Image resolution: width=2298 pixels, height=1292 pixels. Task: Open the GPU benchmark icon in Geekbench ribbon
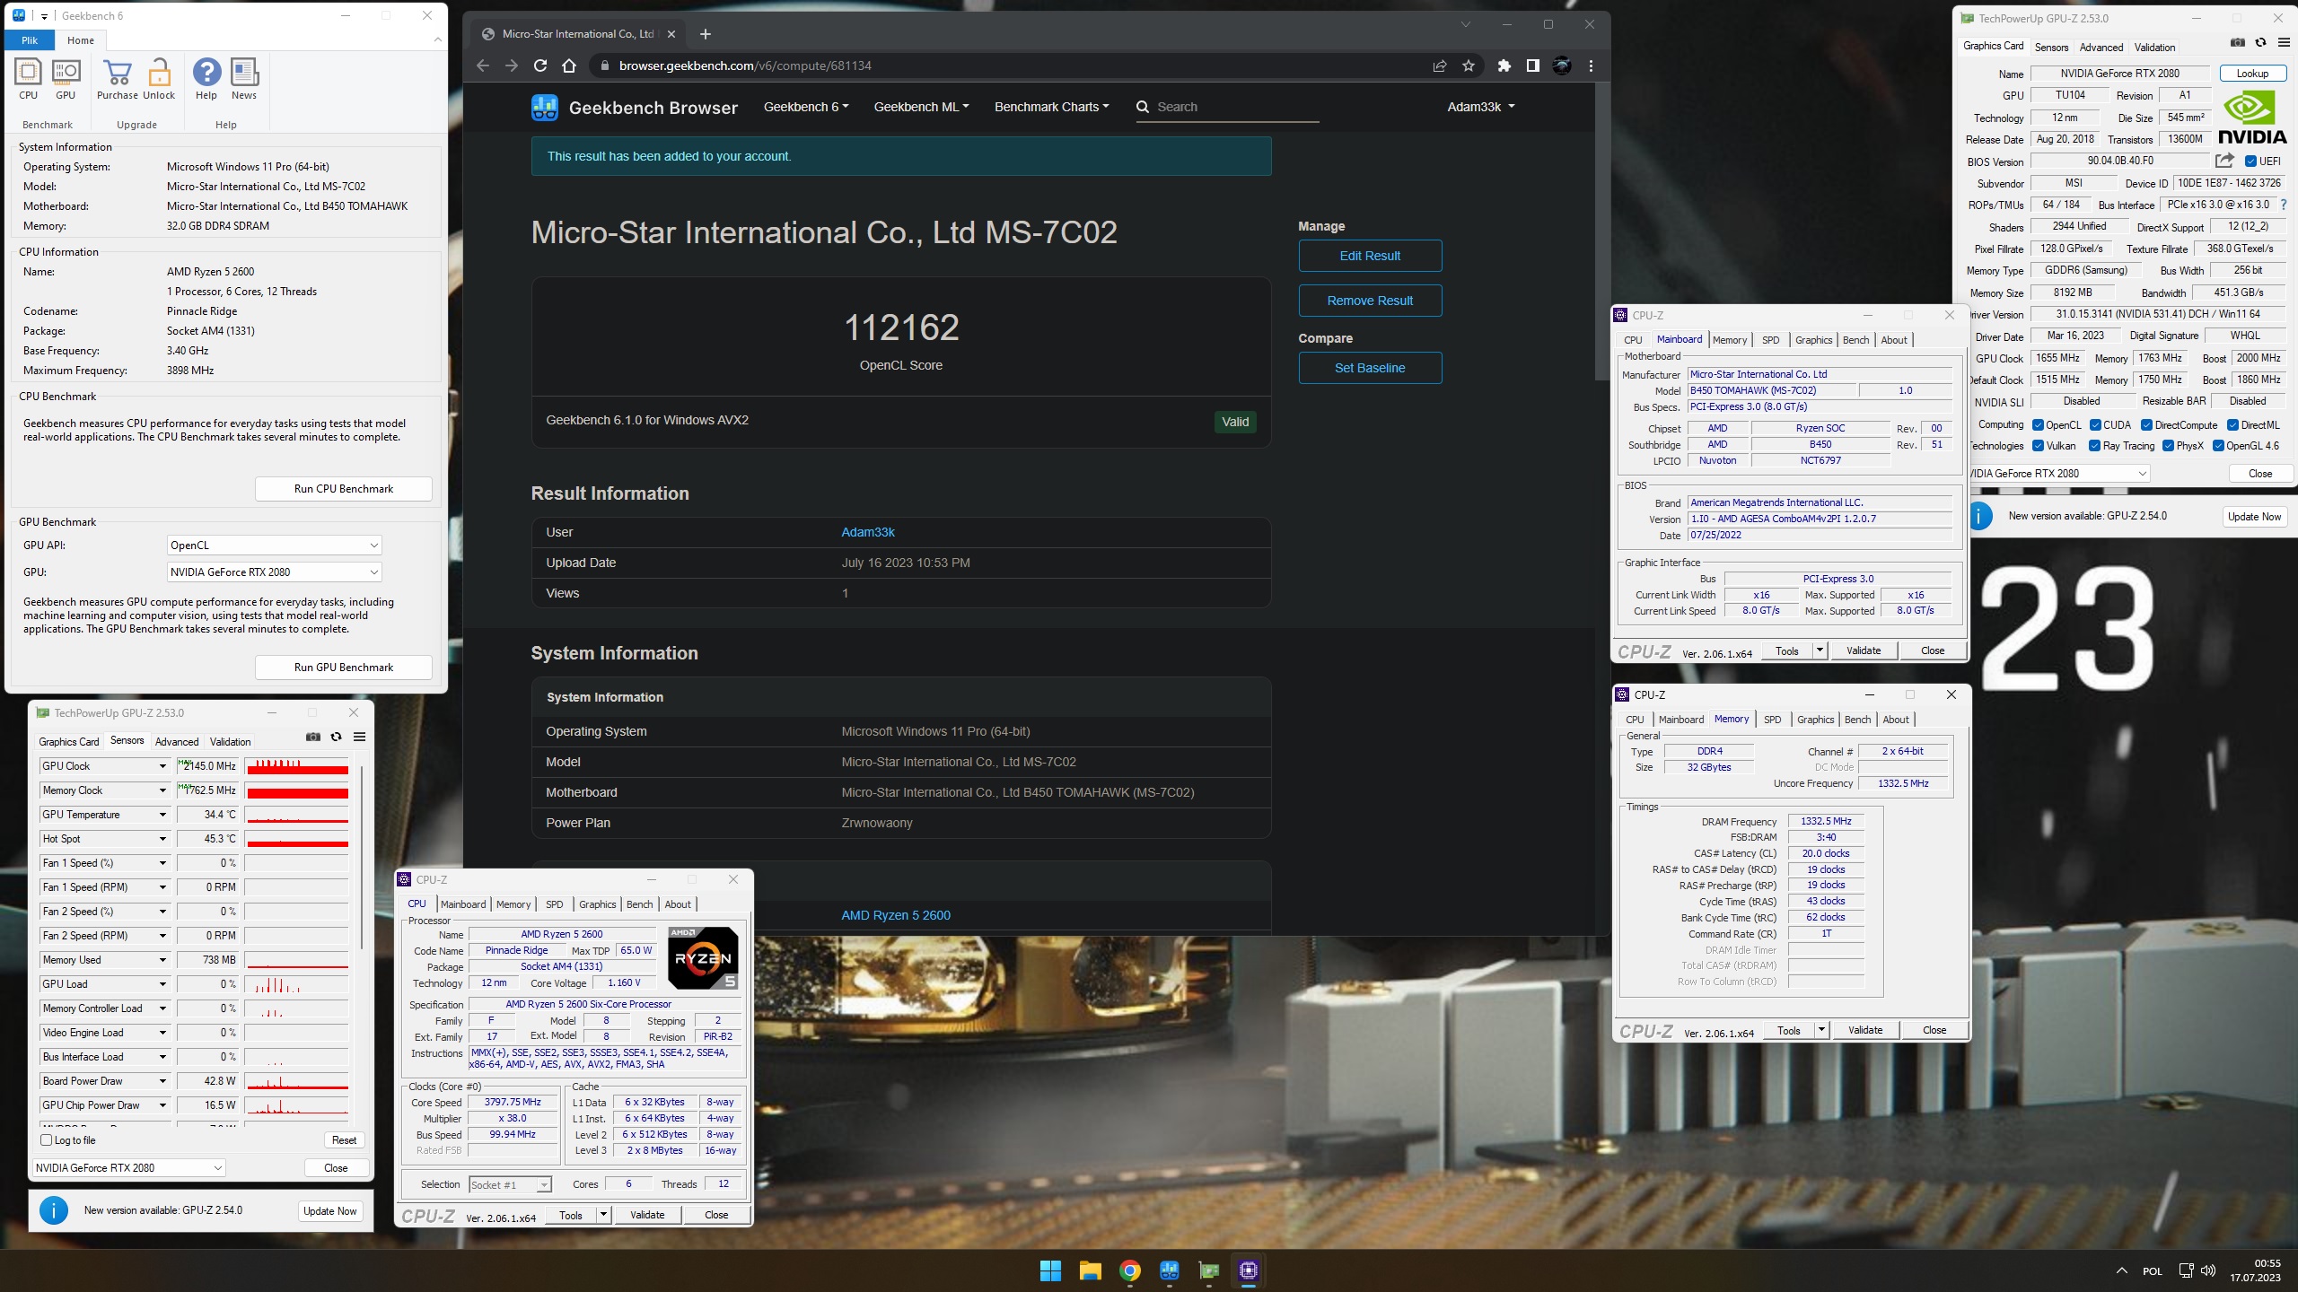click(x=66, y=79)
